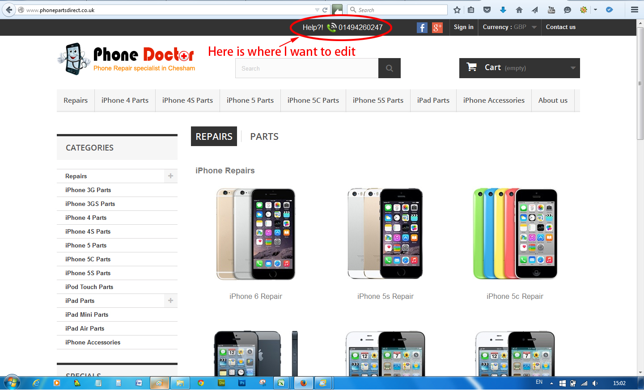The image size is (644, 390).
Task: Switch to the PARTS tab
Action: (x=264, y=137)
